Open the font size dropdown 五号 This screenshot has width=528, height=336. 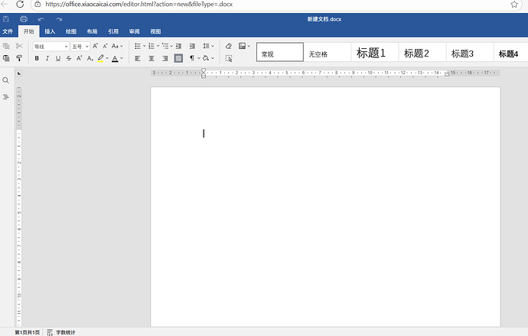coord(80,47)
